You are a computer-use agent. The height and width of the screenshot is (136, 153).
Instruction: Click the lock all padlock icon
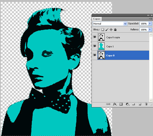pos(115,29)
